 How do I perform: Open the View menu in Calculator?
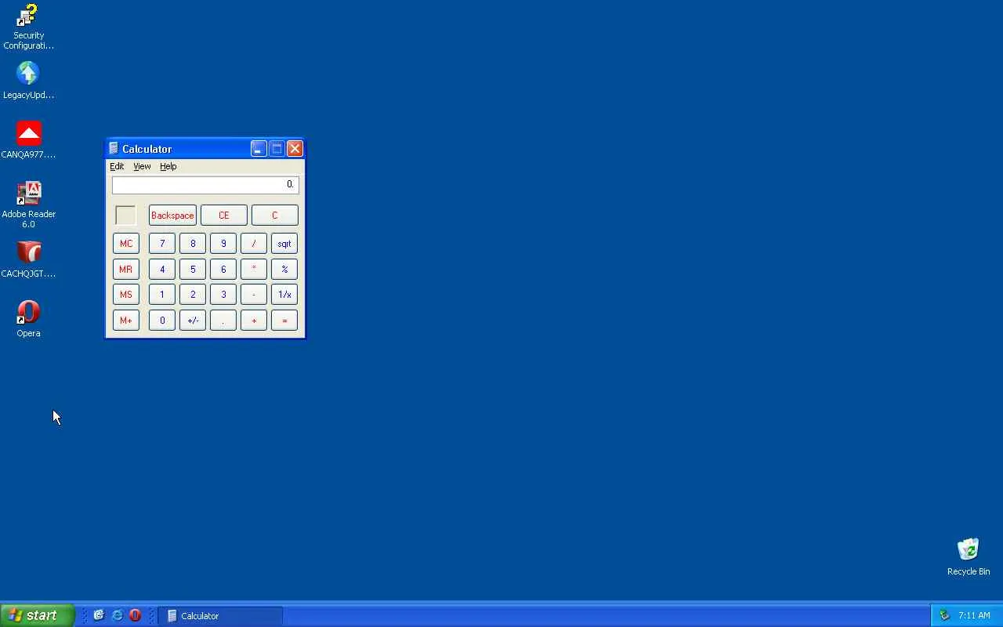tap(142, 166)
